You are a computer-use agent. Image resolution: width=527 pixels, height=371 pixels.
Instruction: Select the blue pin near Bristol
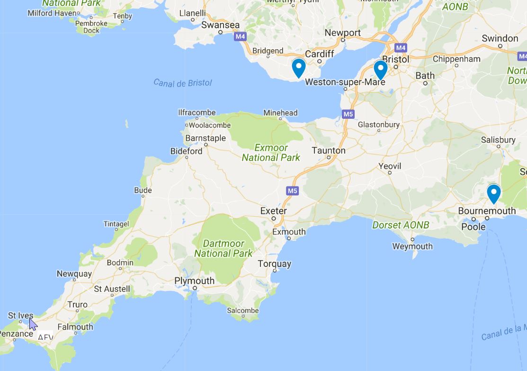(381, 70)
